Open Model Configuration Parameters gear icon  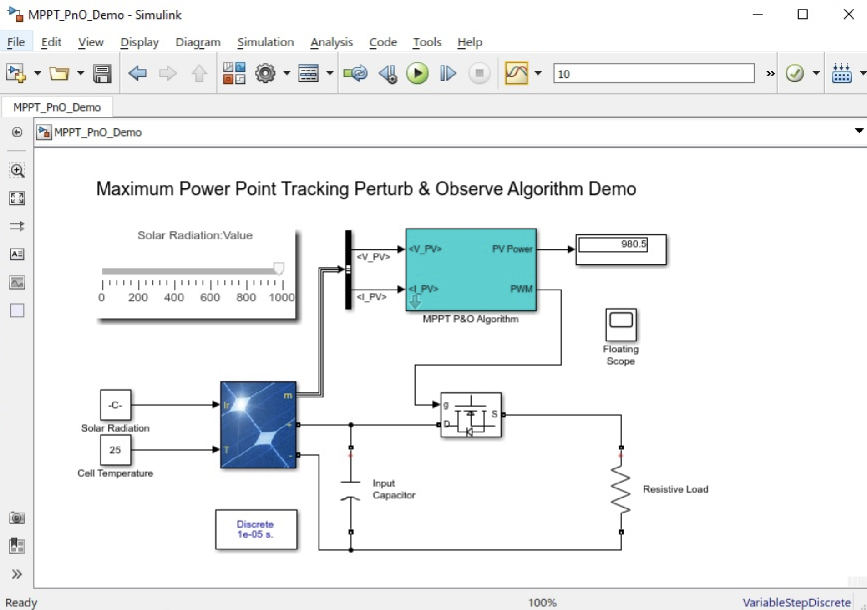[x=265, y=73]
